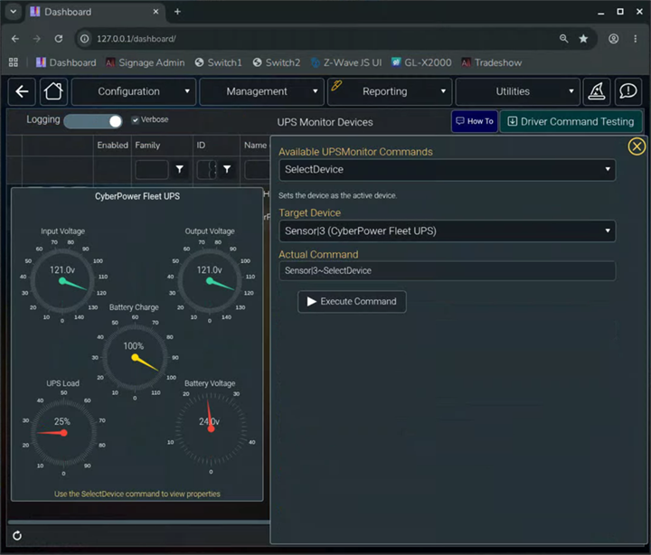The height and width of the screenshot is (555, 651).
Task: Click the Output Voltage gauge
Action: (x=210, y=280)
